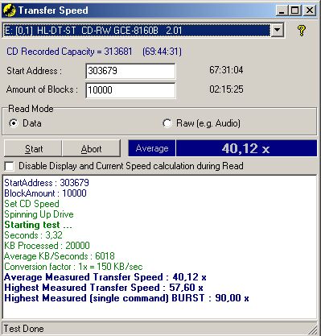Click the Transfer Speed title bar app icon
Image resolution: width=321 pixels, height=336 pixels.
[9, 10]
